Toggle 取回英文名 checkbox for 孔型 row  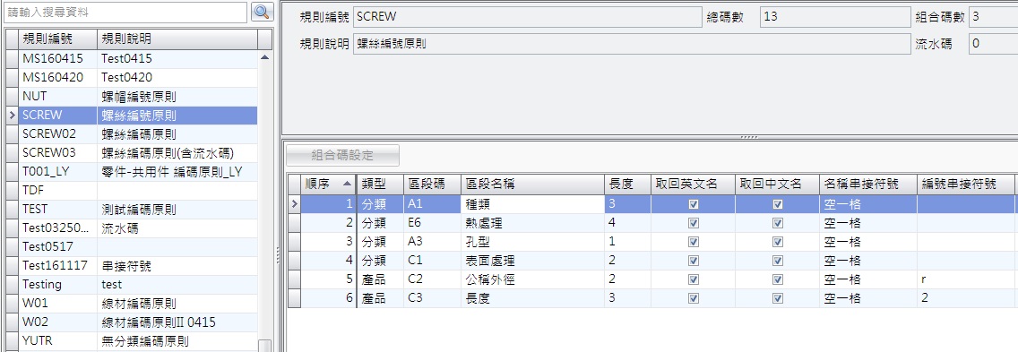coord(694,242)
